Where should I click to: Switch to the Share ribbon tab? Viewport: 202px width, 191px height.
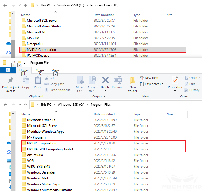click(40, 70)
